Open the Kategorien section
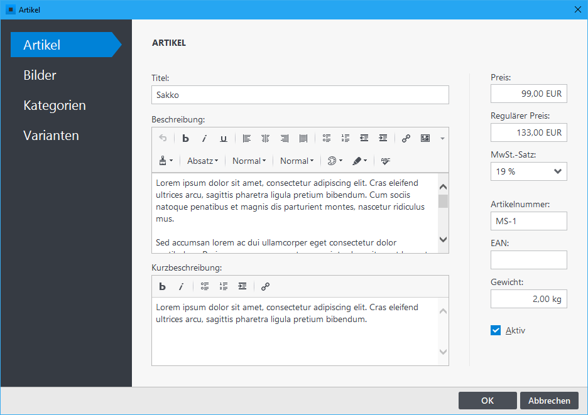The image size is (588, 415). coord(55,105)
